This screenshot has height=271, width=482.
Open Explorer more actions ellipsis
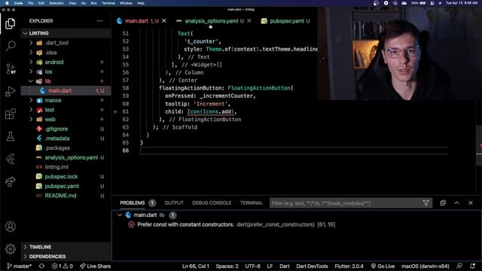click(x=99, y=21)
